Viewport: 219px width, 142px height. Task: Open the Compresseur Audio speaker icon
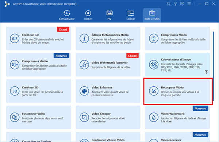[15, 65]
